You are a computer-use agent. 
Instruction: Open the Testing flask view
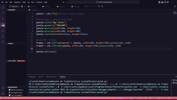click(x=3, y=36)
